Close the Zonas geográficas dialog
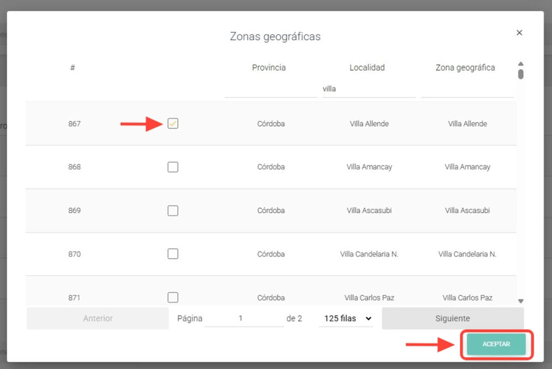Image resolution: width=552 pixels, height=369 pixels. (x=519, y=33)
